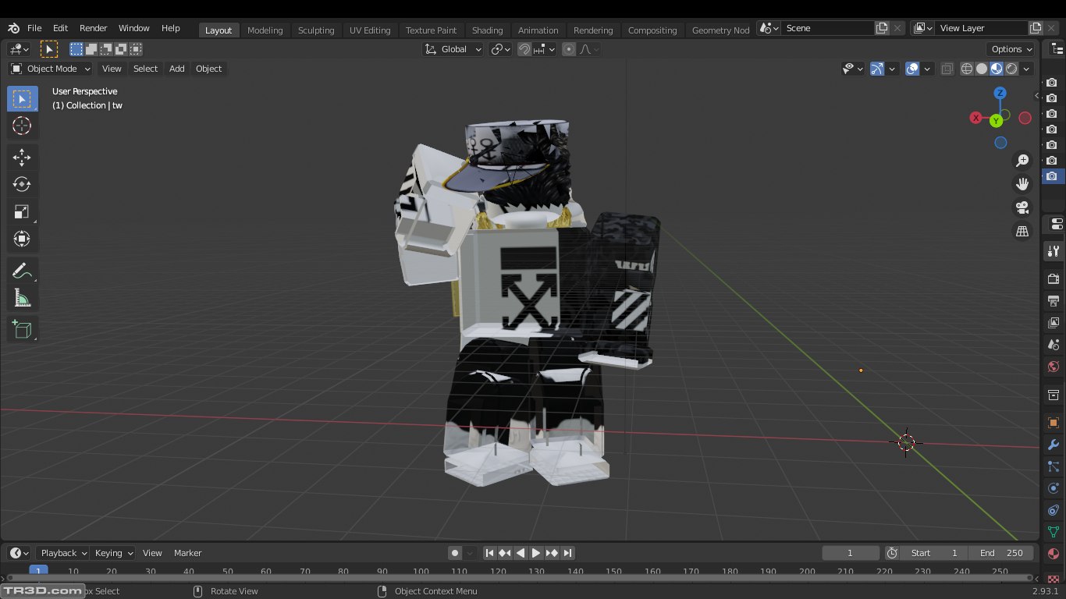1066x599 pixels.
Task: Expand the Playback dropdown in timeline
Action: pos(64,553)
